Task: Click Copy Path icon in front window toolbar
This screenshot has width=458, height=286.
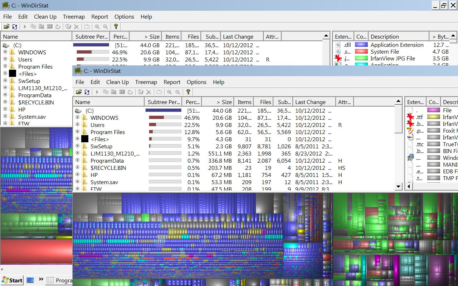Action: coord(106,92)
